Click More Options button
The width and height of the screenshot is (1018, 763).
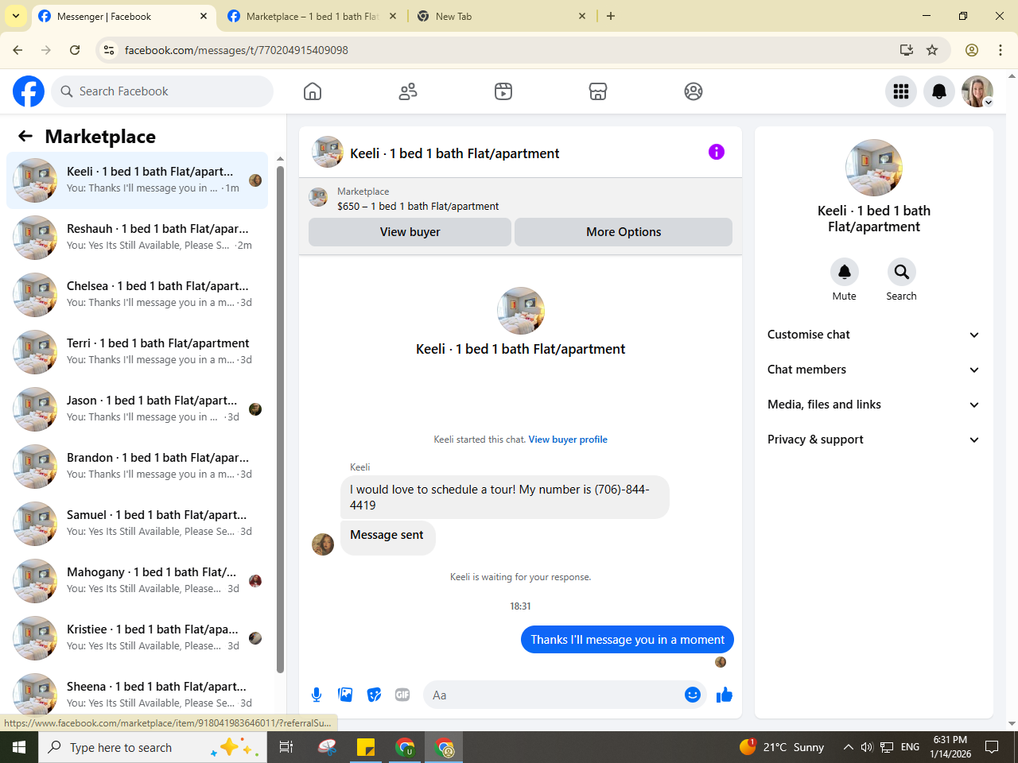[x=624, y=232]
